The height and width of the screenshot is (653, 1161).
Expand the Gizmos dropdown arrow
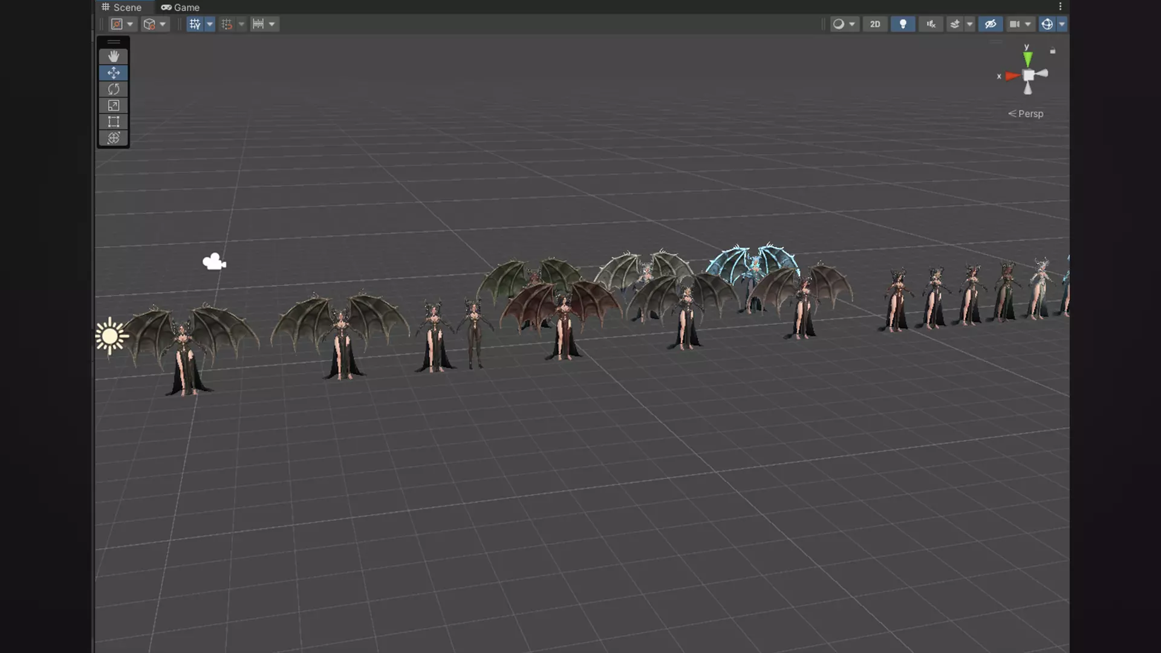[x=1062, y=24]
